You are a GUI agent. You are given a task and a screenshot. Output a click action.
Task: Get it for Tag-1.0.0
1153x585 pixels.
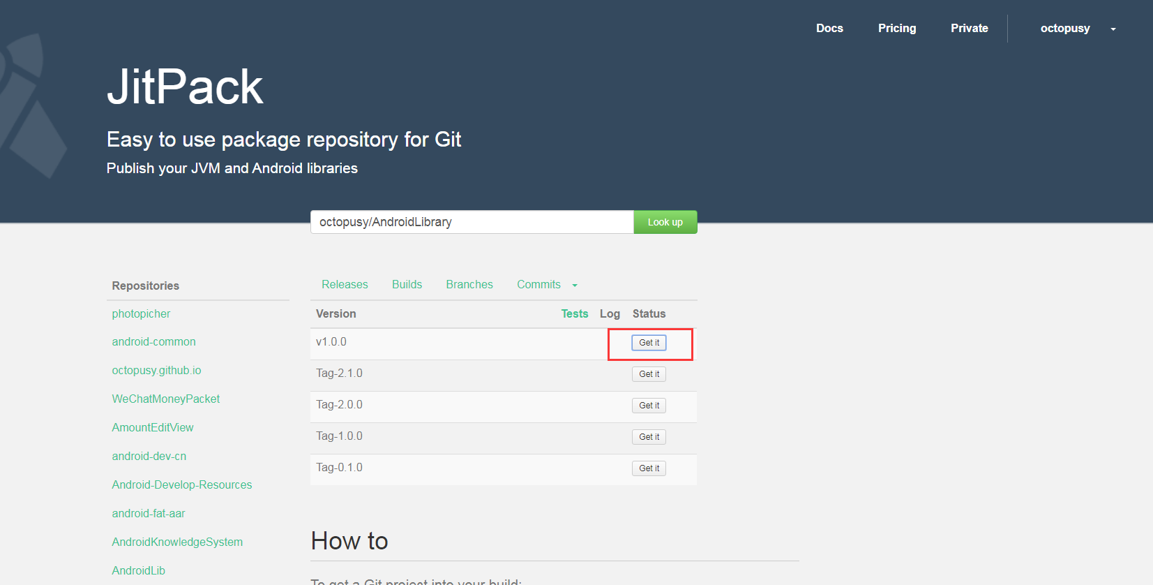coord(649,437)
